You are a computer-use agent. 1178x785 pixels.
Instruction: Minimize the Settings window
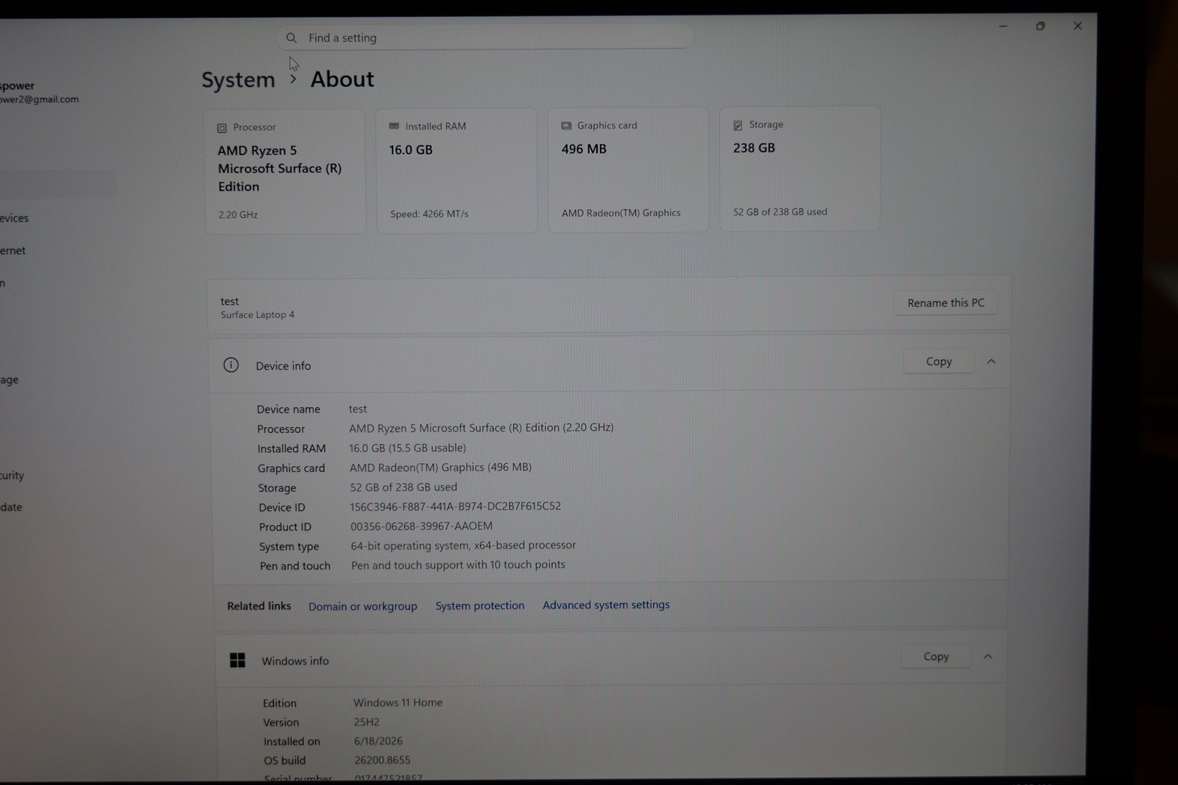point(1003,26)
